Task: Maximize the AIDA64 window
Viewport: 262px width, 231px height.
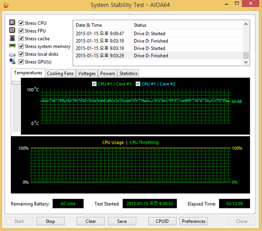Action: pyautogui.click(x=237, y=3)
